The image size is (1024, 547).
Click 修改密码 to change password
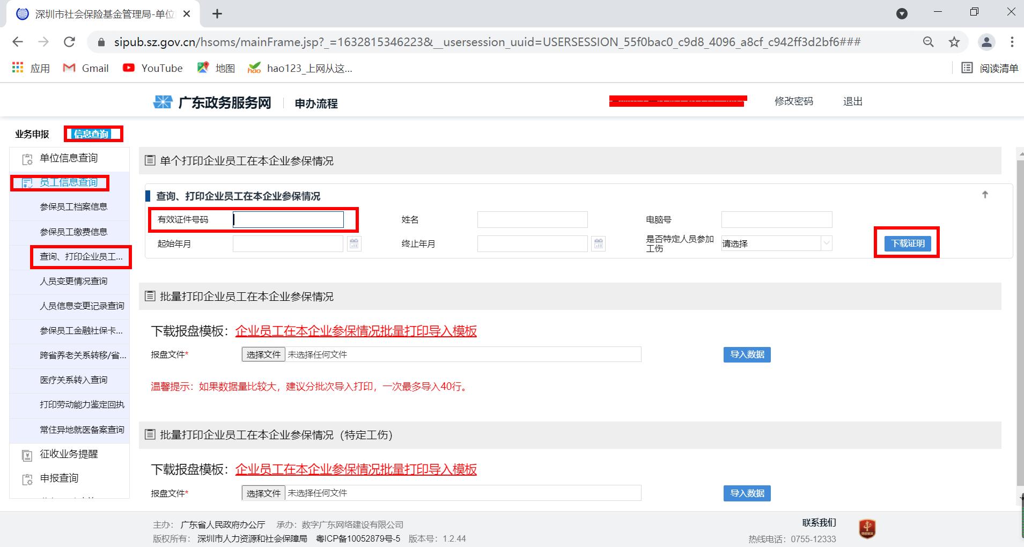(794, 101)
